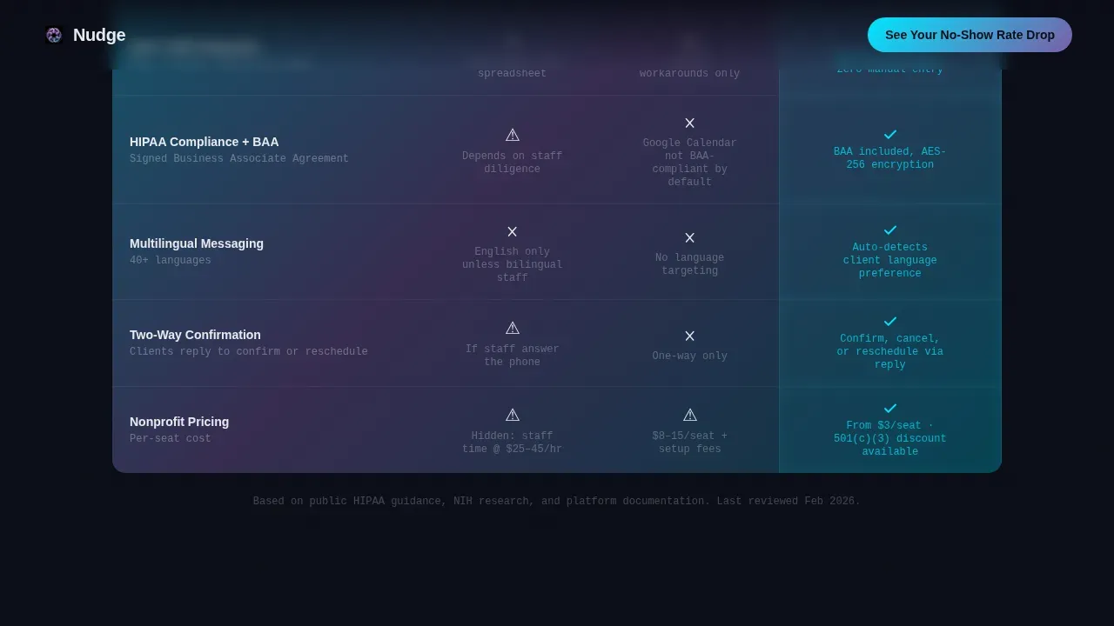This screenshot has height=626, width=1114.
Task: Select Confirm, cancel, or reschedule via reply text
Action: [890, 352]
